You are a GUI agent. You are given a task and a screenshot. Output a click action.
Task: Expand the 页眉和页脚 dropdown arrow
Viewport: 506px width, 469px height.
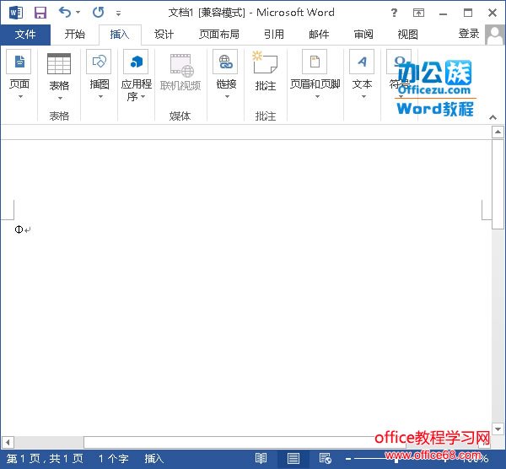click(318, 96)
